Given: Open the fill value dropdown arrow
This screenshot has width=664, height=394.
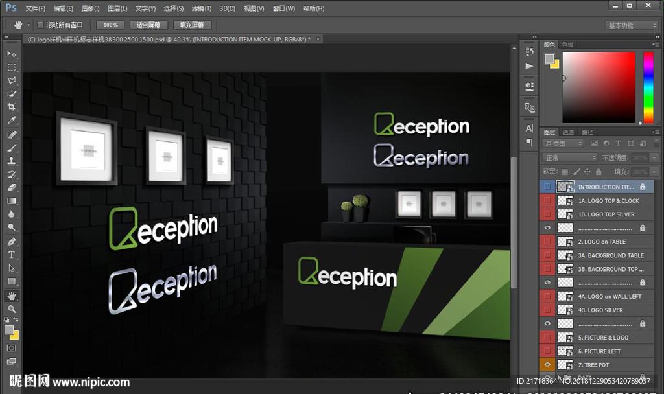Looking at the screenshot, I should [654, 172].
